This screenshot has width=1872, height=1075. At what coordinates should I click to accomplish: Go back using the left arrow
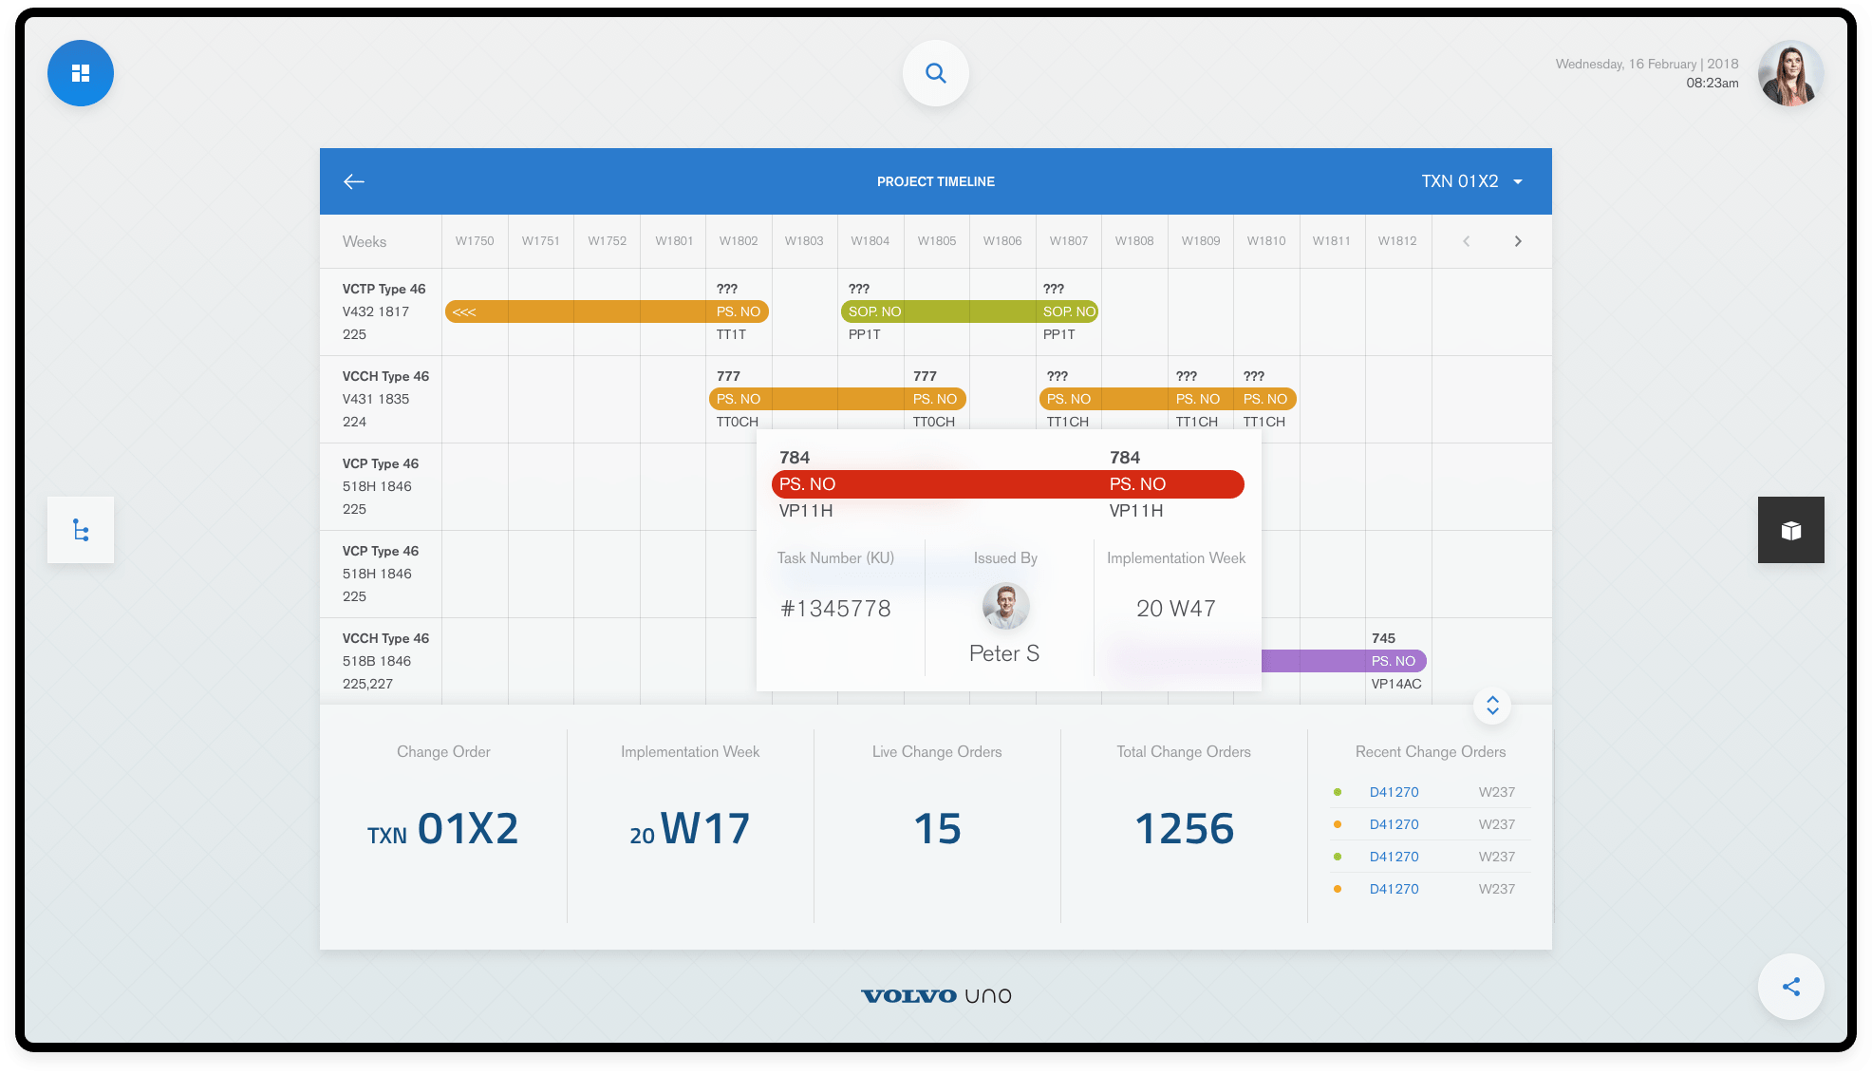point(354,181)
